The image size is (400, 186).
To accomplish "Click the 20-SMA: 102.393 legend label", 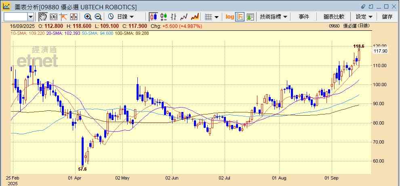I will pos(63,33).
